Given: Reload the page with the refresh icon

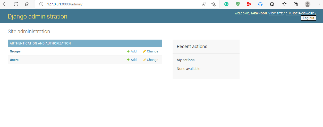Looking at the screenshot, I should pyautogui.click(x=16, y=4).
